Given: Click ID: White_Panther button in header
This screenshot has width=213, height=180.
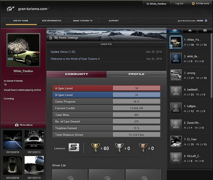Looking at the screenshot, I should pos(156,4).
